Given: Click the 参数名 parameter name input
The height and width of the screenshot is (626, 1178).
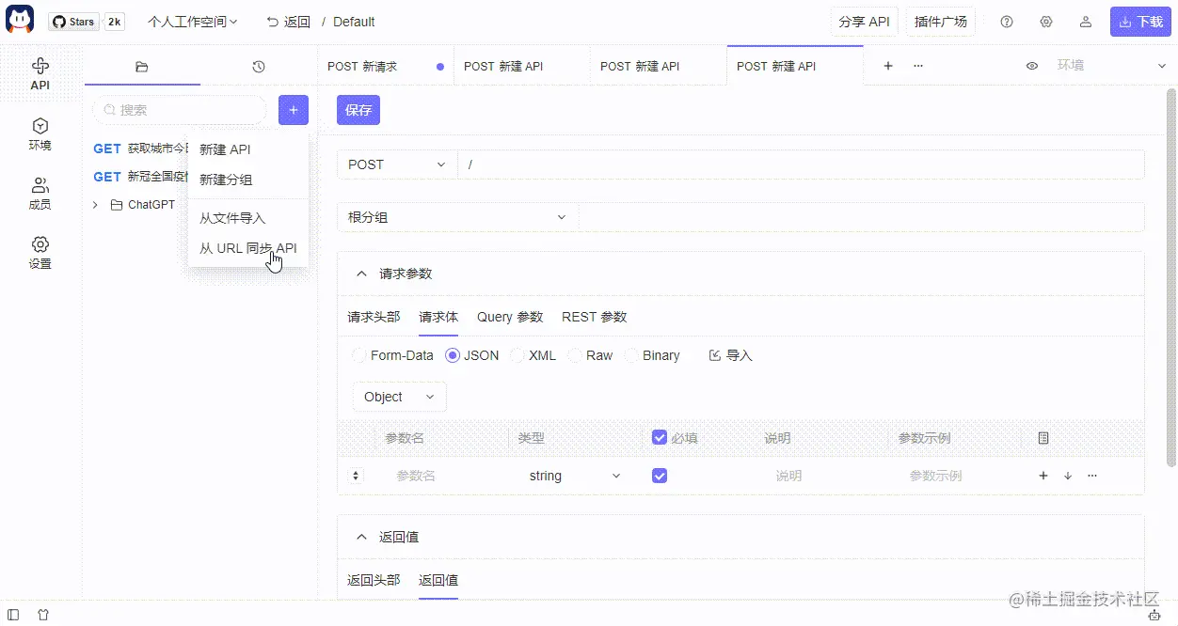Looking at the screenshot, I should [x=443, y=476].
